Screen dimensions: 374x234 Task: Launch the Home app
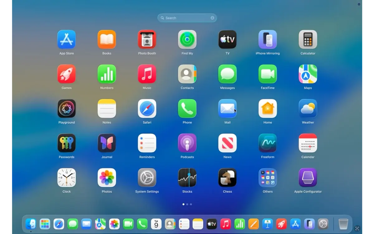267,109
